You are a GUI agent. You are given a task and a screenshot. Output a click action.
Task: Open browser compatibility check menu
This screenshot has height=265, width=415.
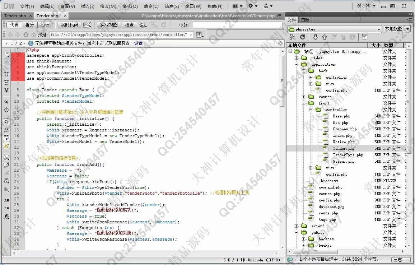[87, 25]
